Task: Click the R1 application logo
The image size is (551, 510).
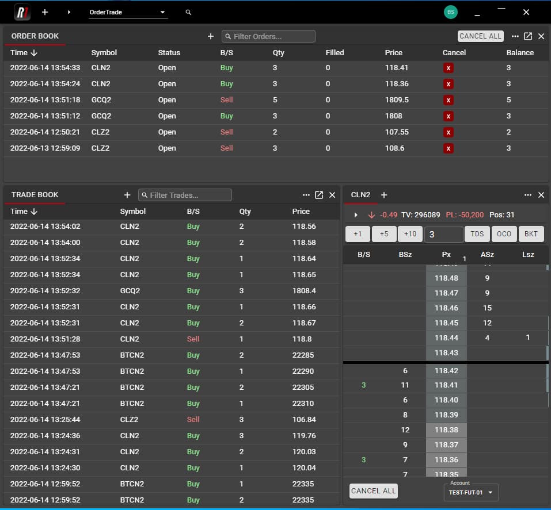Action: coord(22,12)
